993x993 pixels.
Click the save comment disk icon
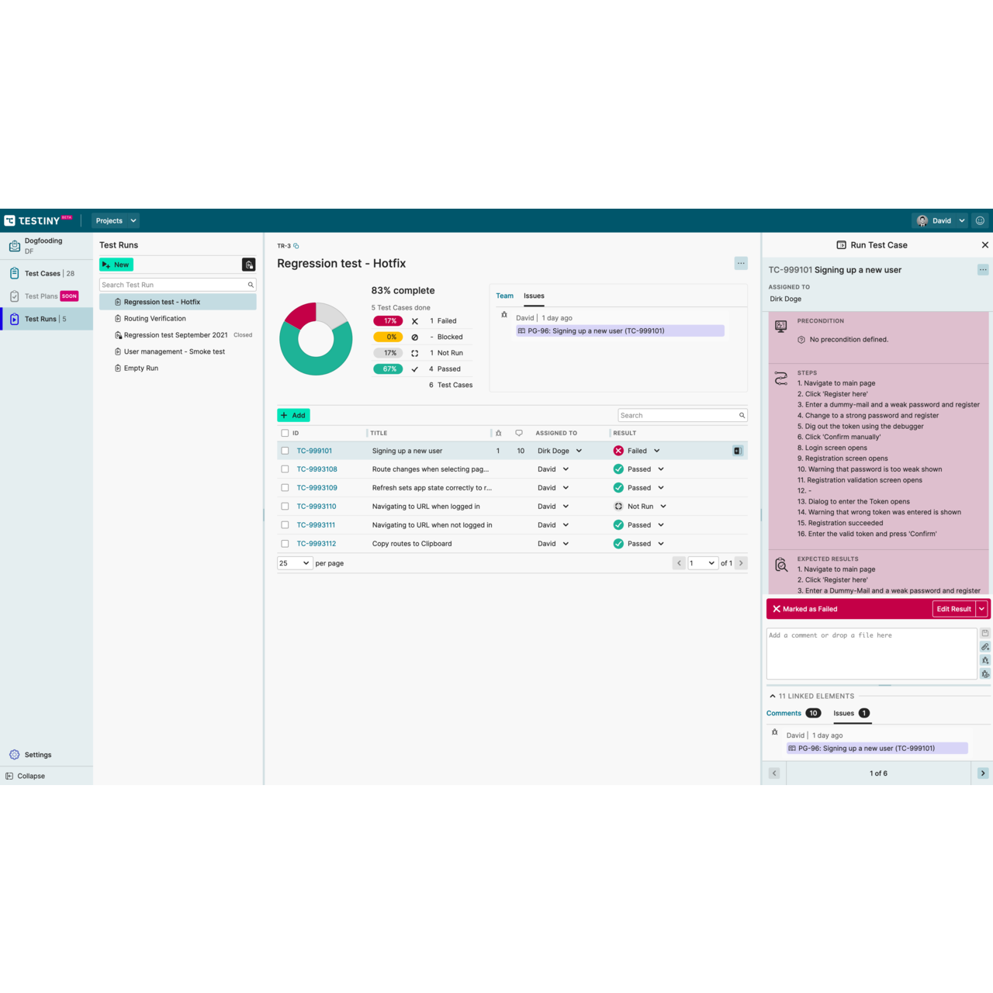click(985, 633)
